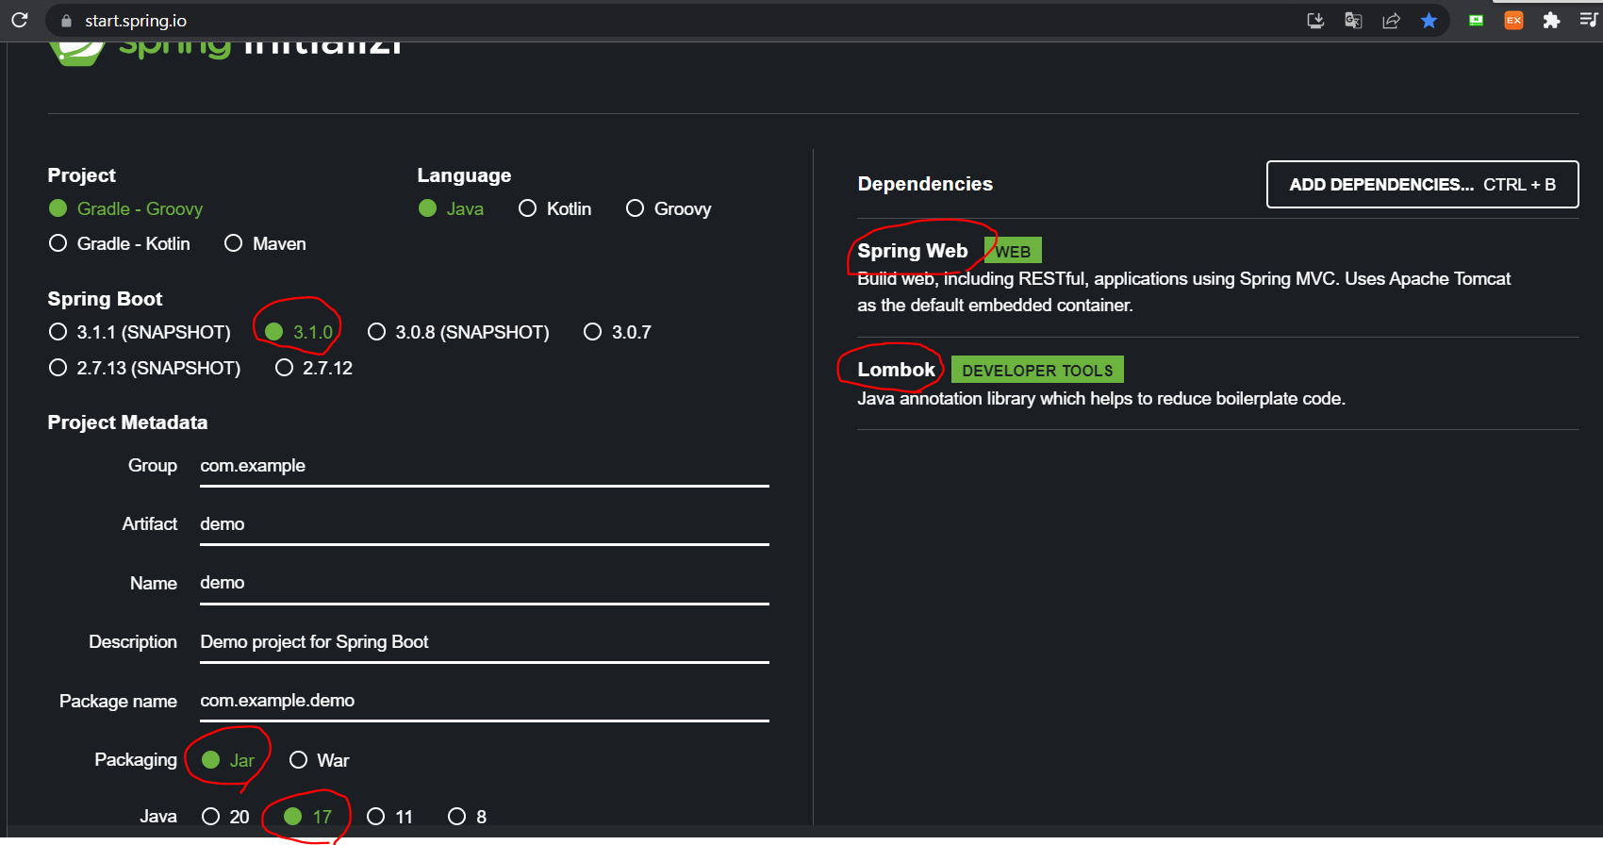
Task: Click the start.spring.io address bar URL
Action: (x=136, y=21)
